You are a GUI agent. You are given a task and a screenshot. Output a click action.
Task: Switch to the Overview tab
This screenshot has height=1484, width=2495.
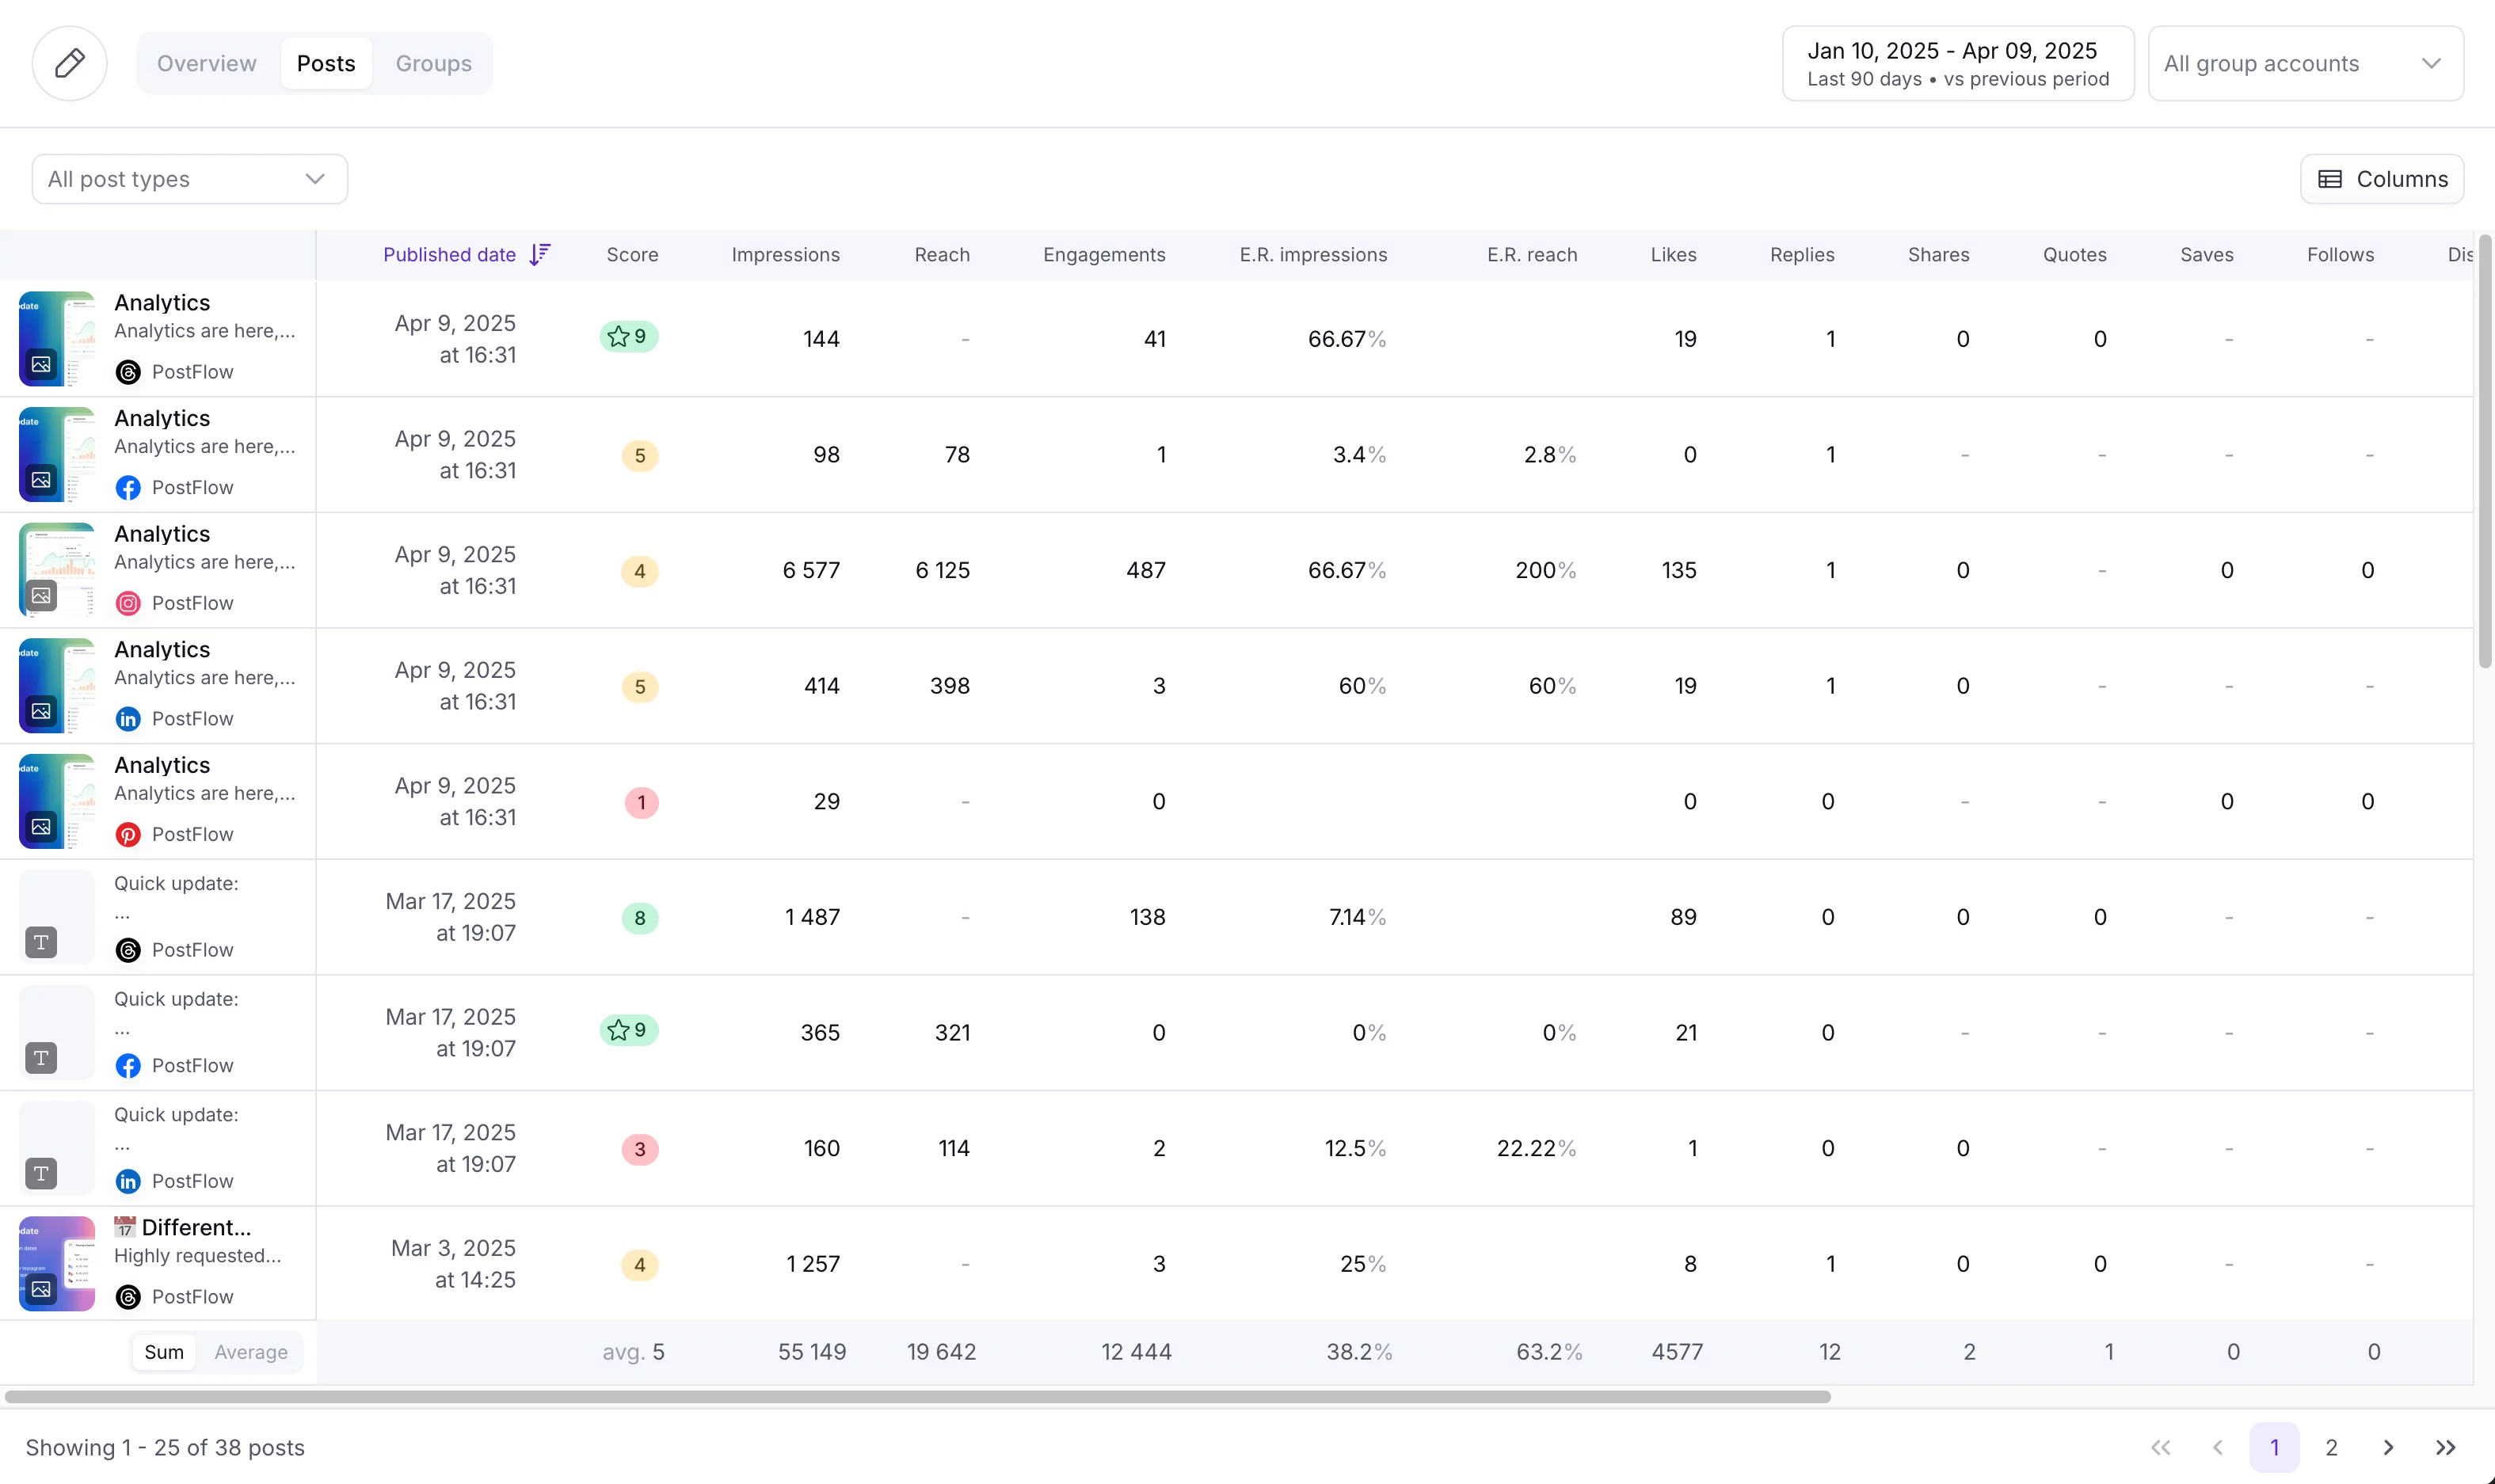tap(206, 63)
